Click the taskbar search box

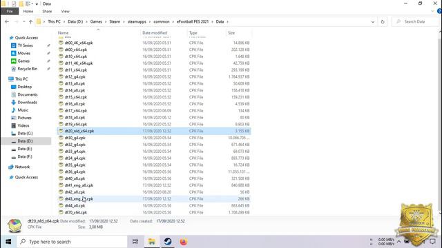tap(72, 242)
